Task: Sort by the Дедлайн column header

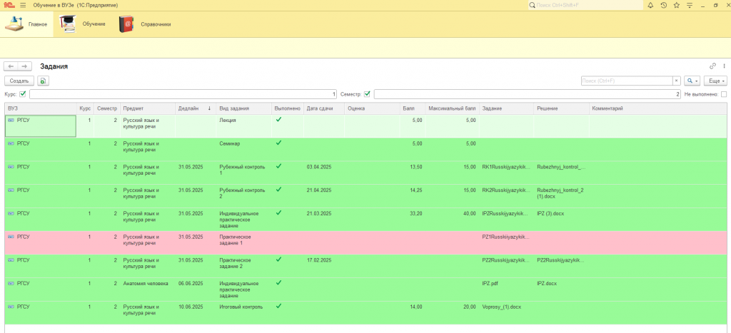Action: (x=194, y=108)
